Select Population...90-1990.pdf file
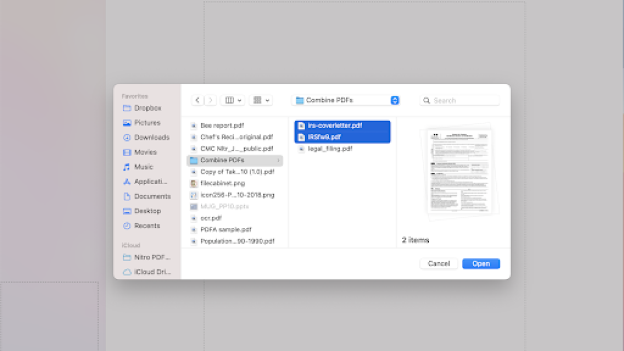 click(x=235, y=241)
